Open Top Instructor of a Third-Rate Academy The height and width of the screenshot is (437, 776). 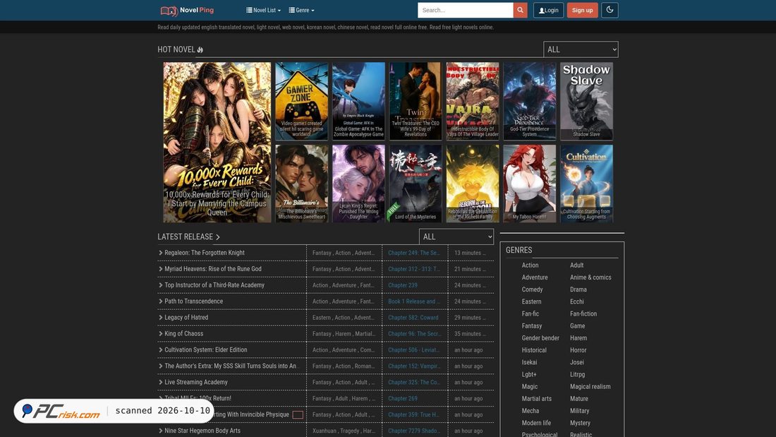tap(214, 285)
